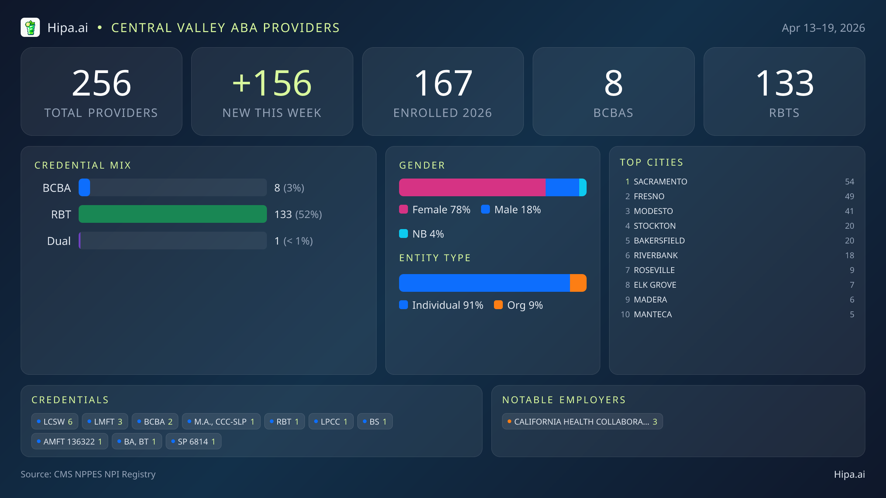886x498 pixels.
Task: Select the Enrolled 2026 stat card
Action: click(443, 91)
